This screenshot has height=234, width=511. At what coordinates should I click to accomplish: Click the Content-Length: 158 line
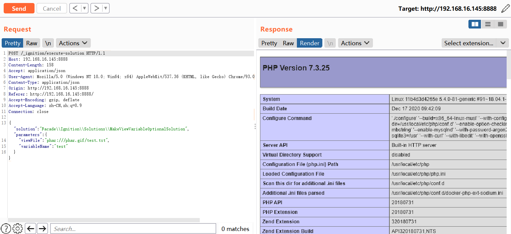(31, 65)
